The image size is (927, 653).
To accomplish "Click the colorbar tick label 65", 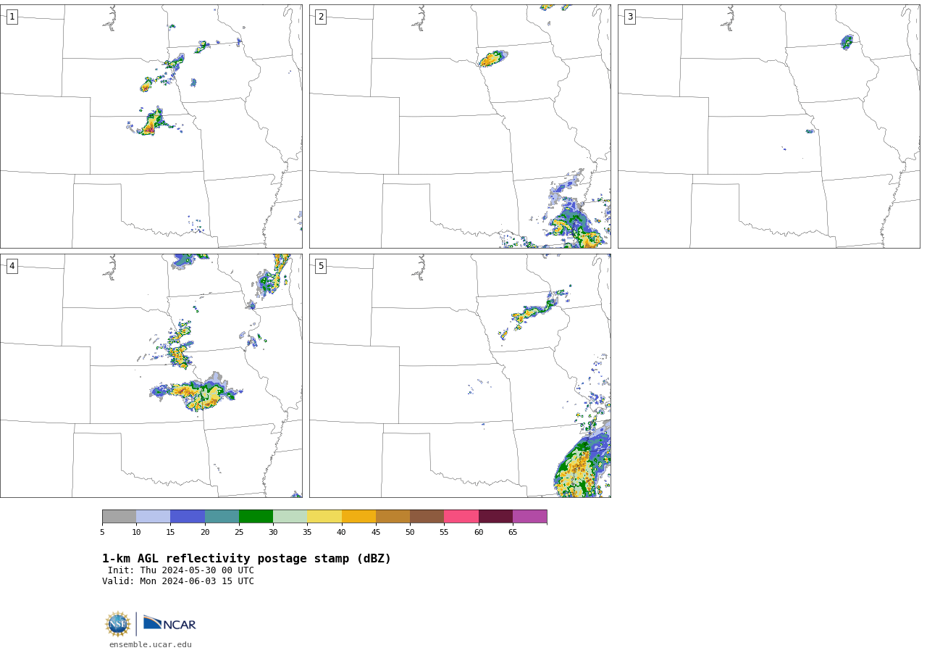I will (x=513, y=533).
